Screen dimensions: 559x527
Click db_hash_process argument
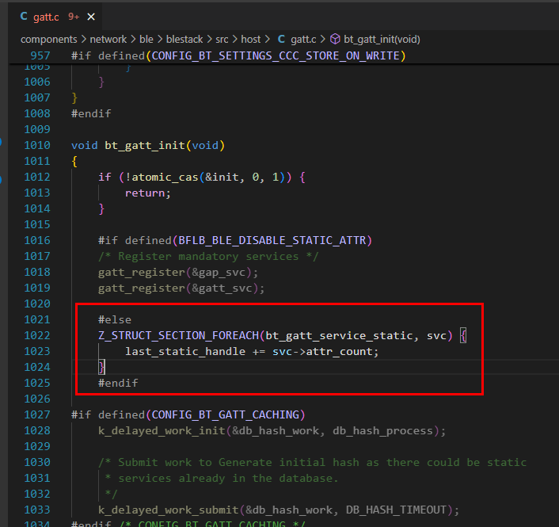(382, 430)
